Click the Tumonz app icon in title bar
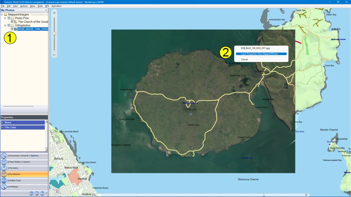This screenshot has width=351, height=197. pyautogui.click(x=2, y=2)
